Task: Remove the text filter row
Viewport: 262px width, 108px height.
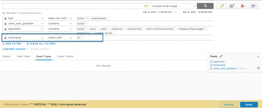Action: pyautogui.click(x=5, y=18)
